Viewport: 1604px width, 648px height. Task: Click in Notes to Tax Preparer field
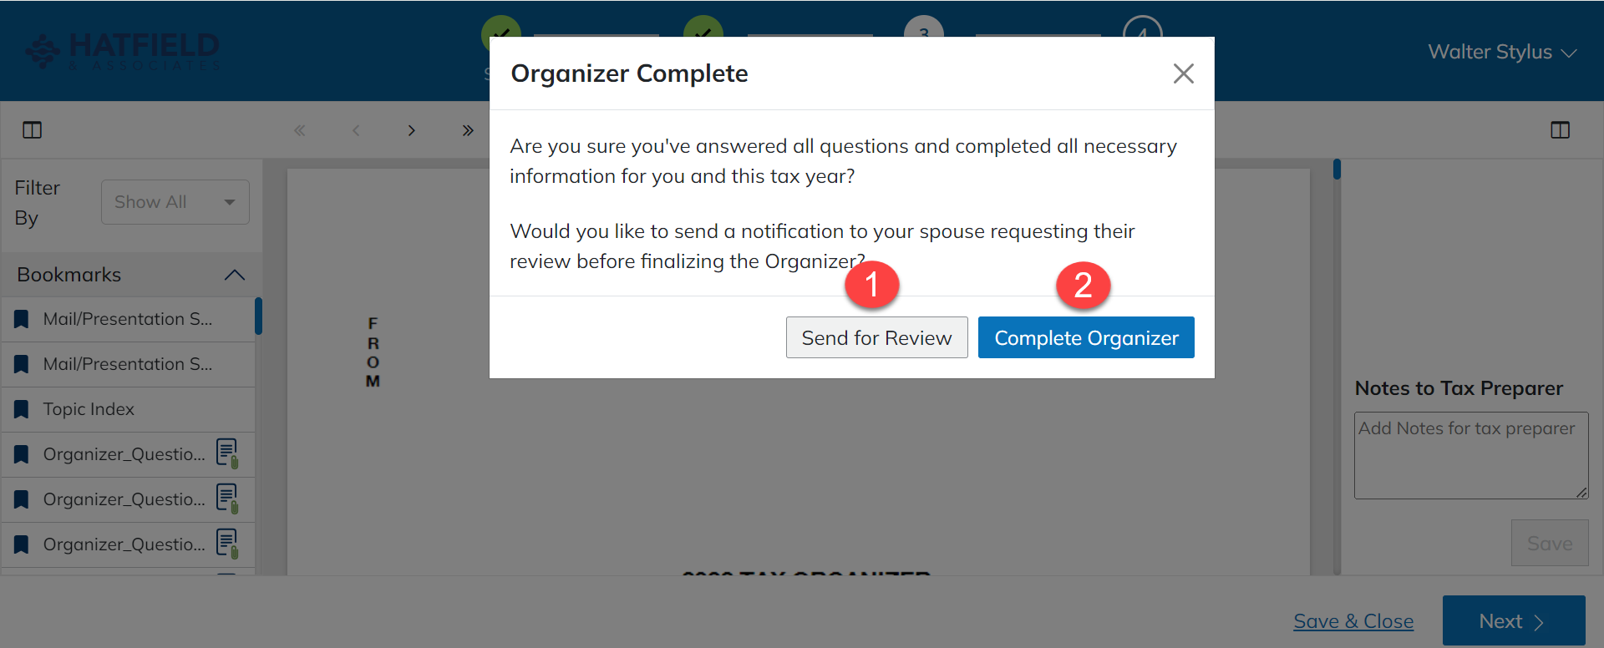pyautogui.click(x=1469, y=454)
